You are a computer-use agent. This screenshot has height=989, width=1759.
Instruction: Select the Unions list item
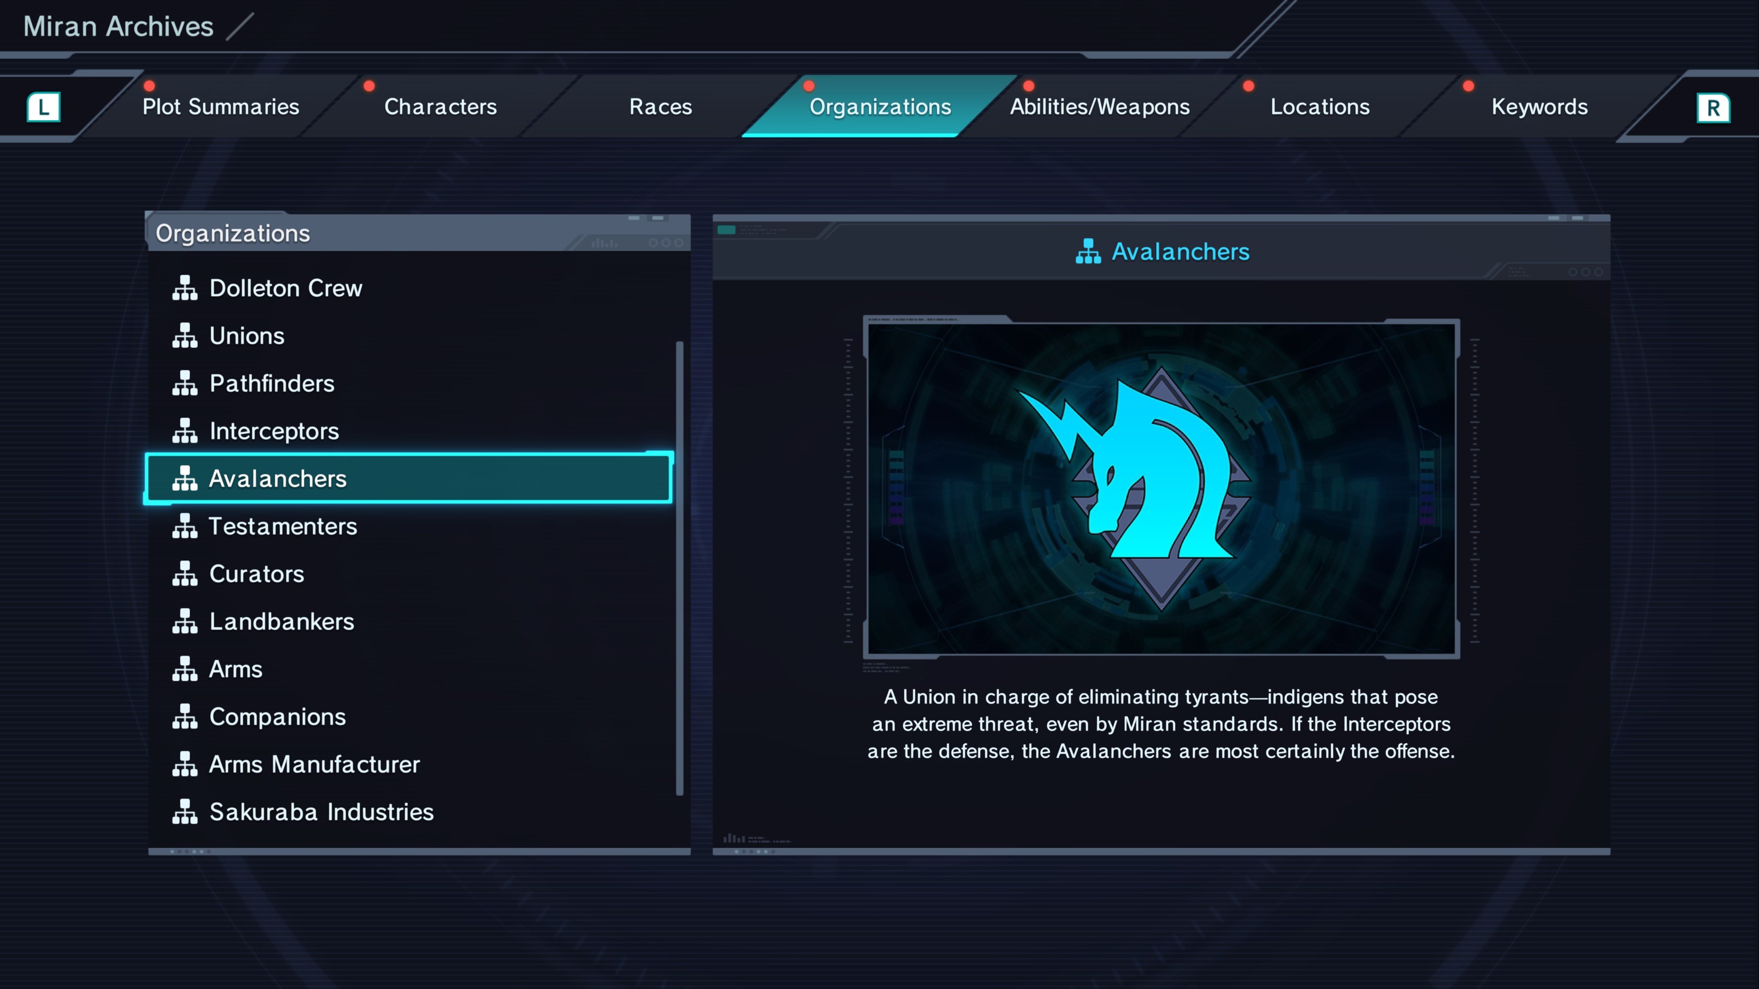(x=246, y=336)
